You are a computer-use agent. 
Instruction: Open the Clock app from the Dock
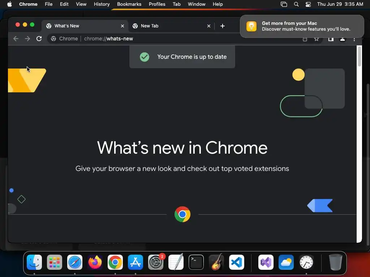306,262
